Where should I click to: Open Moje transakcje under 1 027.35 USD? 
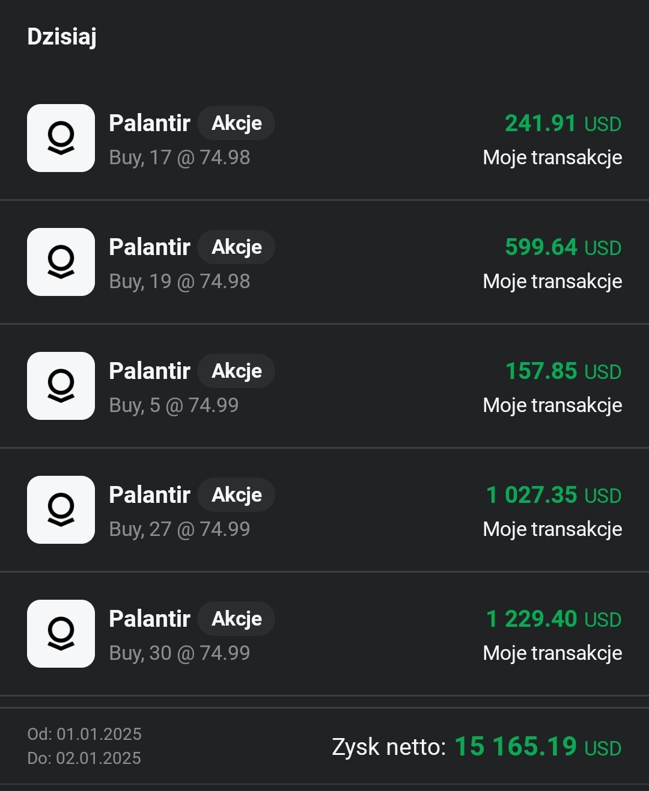point(552,529)
